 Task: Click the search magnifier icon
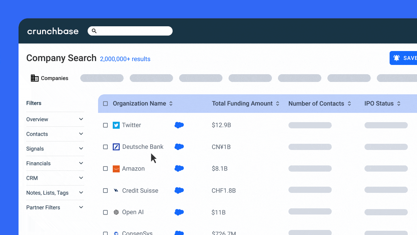[94, 31]
